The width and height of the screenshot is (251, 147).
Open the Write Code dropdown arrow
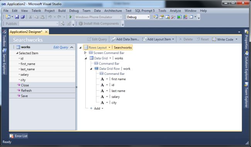coord(236,39)
